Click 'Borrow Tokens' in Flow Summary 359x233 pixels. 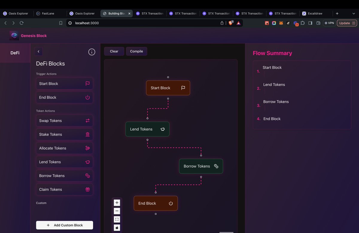coord(276,102)
